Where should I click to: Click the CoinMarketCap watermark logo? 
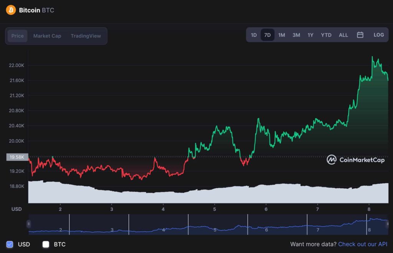click(331, 160)
